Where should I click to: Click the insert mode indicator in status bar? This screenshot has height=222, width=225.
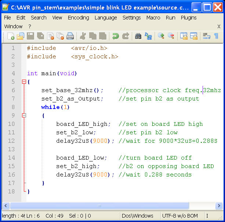(207, 216)
